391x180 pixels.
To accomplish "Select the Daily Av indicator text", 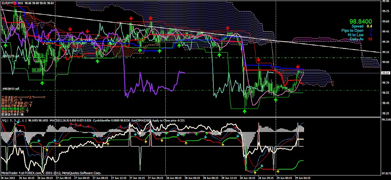I will pyautogui.click(x=357, y=39).
